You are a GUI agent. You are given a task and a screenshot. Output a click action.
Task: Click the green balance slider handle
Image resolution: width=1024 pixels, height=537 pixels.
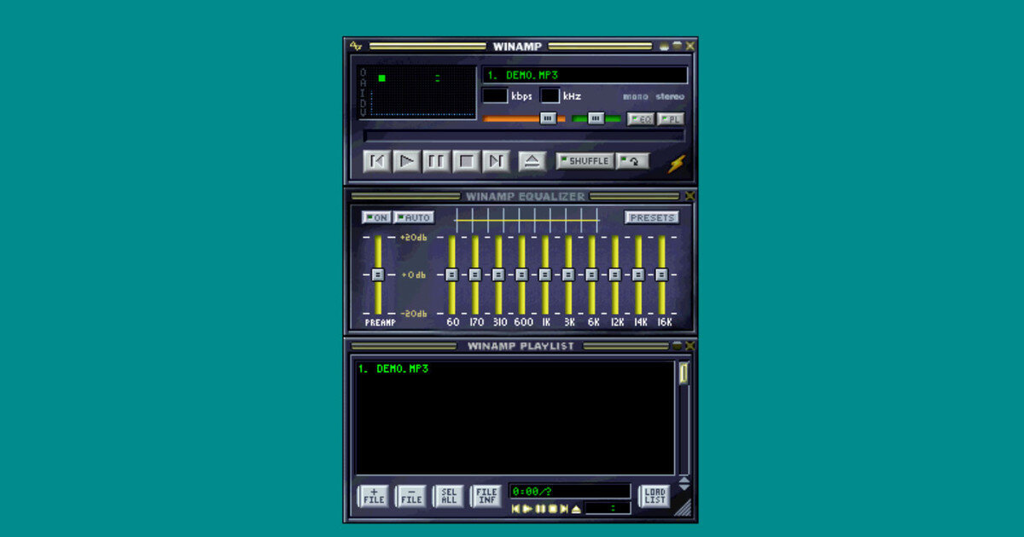tap(596, 118)
